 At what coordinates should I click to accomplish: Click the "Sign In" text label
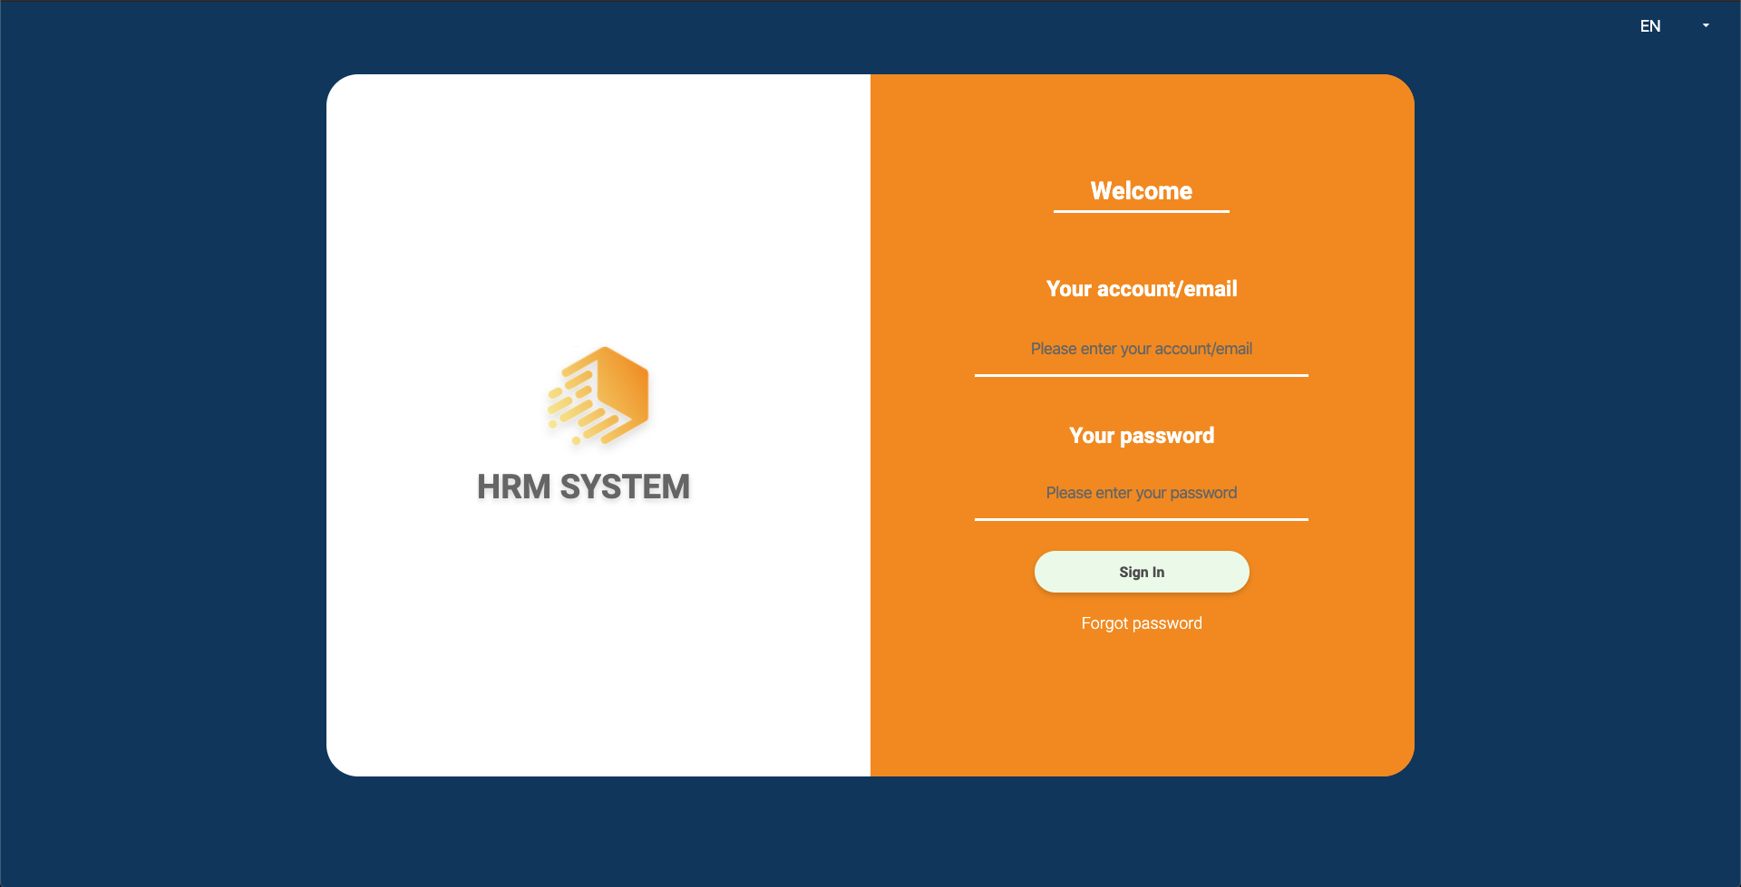click(1141, 573)
